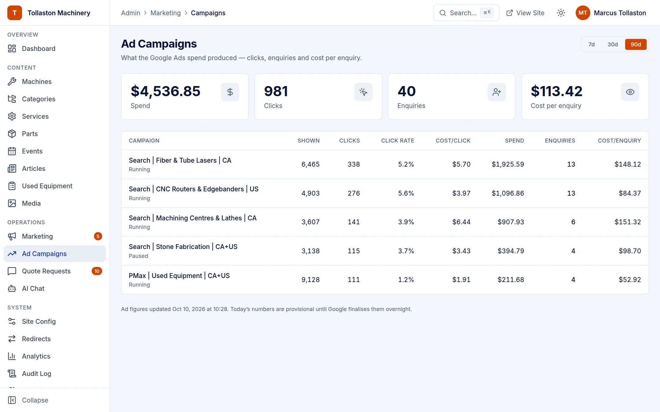Image resolution: width=660 pixels, height=412 pixels.
Task: Click the Redirects arrows icon
Action: [12, 339]
